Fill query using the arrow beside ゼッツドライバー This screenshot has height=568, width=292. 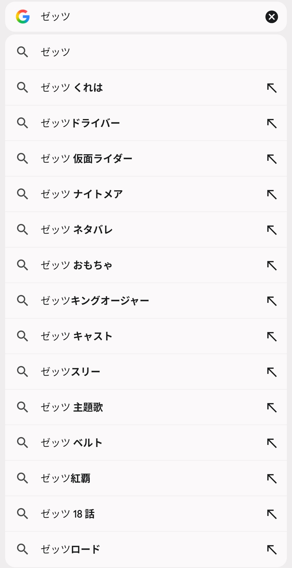(272, 123)
